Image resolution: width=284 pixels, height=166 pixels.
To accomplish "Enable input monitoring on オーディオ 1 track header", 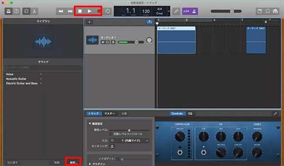I will click(x=113, y=42).
